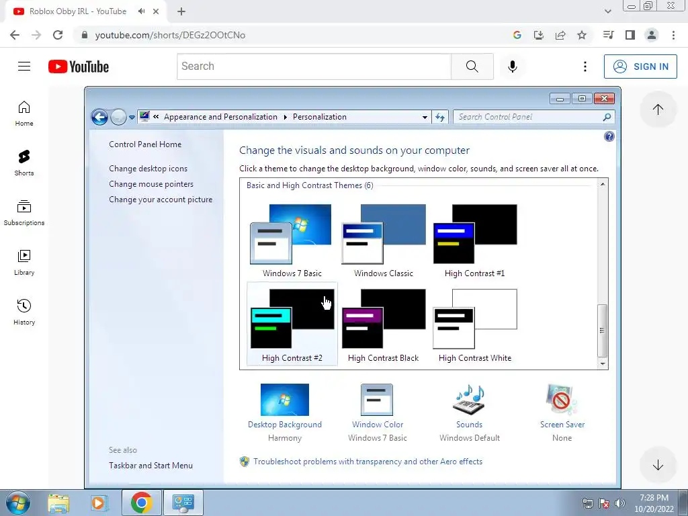
Task: Go to the YouTube logo home
Action: coord(79,67)
